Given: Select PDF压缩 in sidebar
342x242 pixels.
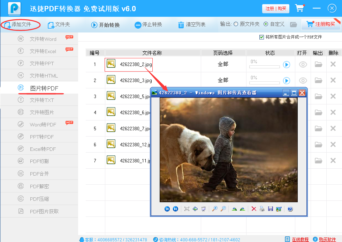Looking at the screenshot, I should coord(39,199).
